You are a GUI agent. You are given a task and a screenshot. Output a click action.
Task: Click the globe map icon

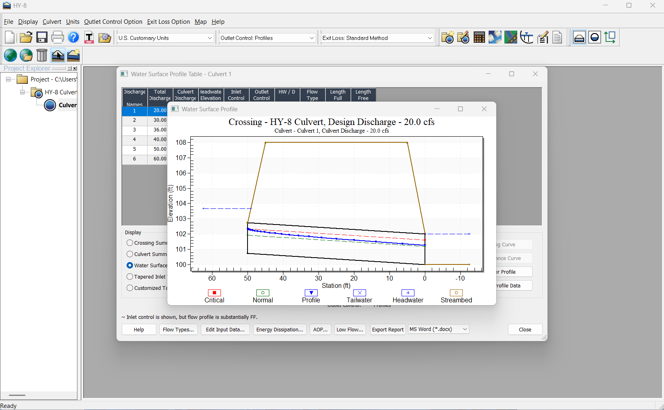[x=10, y=55]
